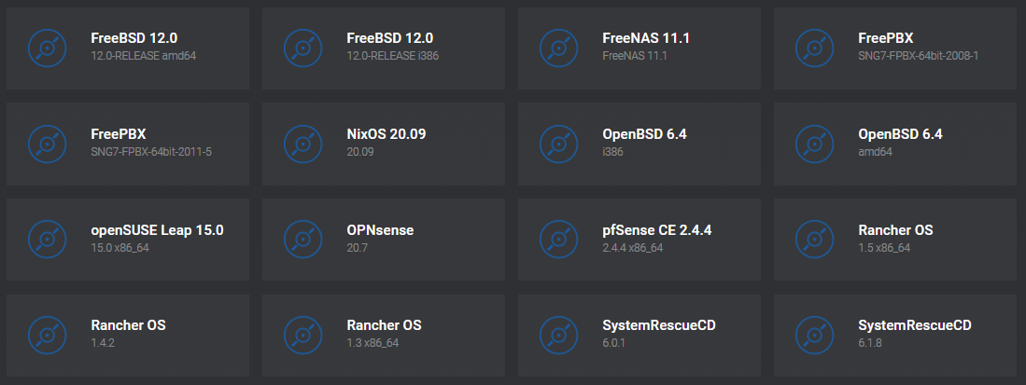Click the disc icon for Rancher OS 1.4.2
Image resolution: width=1026 pixels, height=385 pixels.
click(47, 335)
